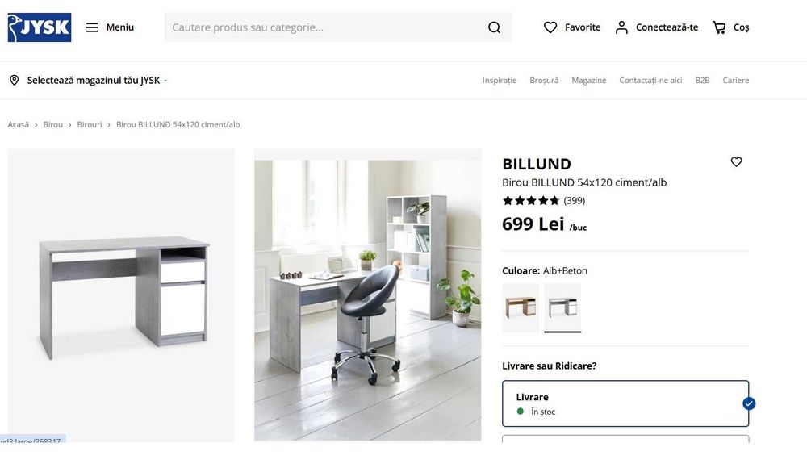The image size is (807, 468).
Task: Open the Broșură menu link
Action: click(544, 81)
